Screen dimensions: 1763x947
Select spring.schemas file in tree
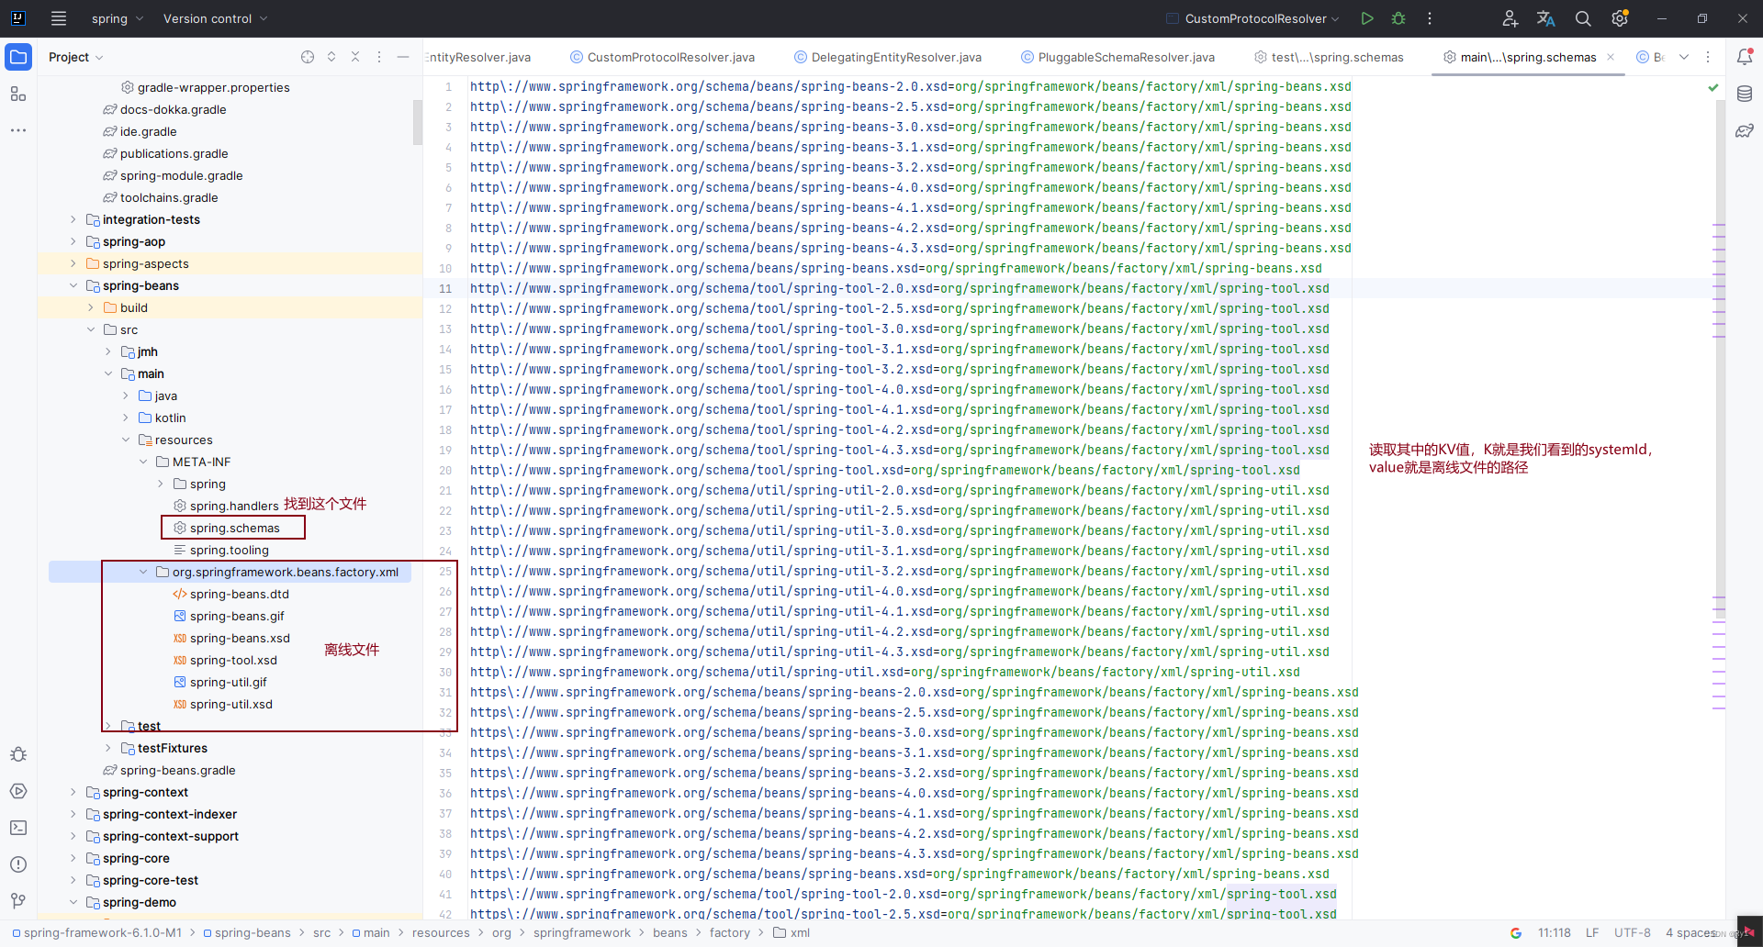click(234, 528)
